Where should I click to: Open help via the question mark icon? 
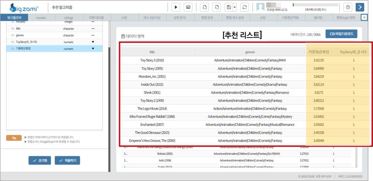pyautogui.click(x=348, y=7)
